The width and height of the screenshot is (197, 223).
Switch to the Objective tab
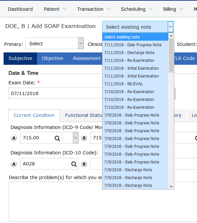(52, 58)
